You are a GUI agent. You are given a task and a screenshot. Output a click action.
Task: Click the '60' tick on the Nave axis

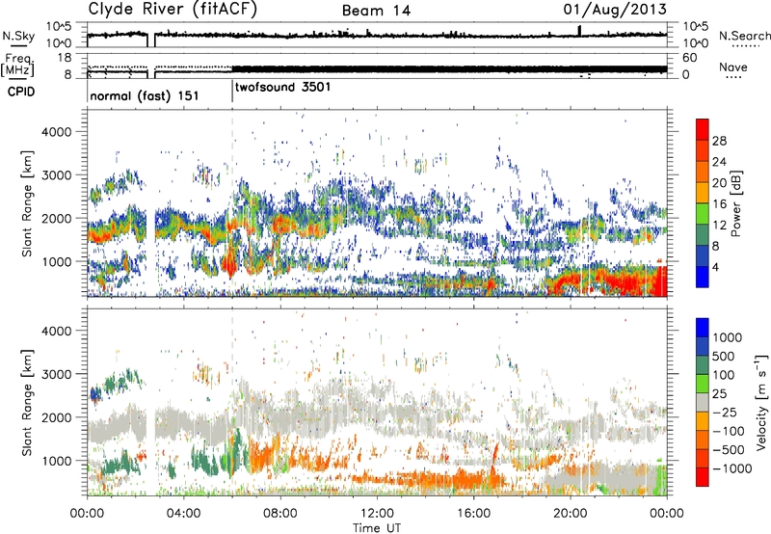coord(689,58)
